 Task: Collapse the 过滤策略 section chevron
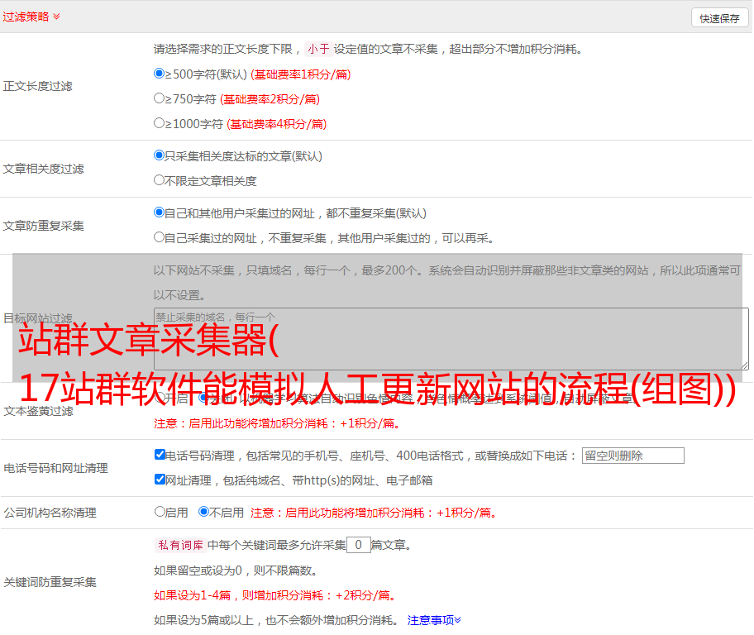56,17
